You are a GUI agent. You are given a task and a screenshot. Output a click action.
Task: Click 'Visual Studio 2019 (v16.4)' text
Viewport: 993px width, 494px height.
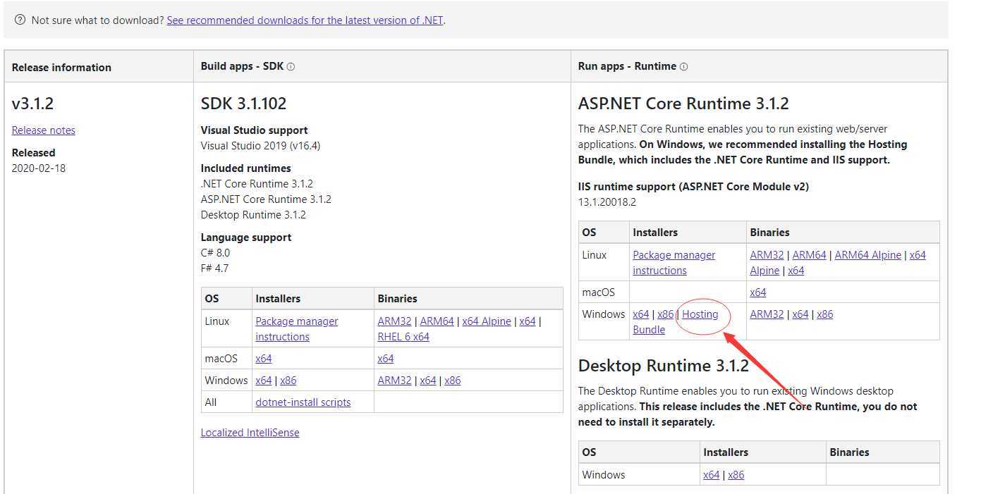[262, 146]
